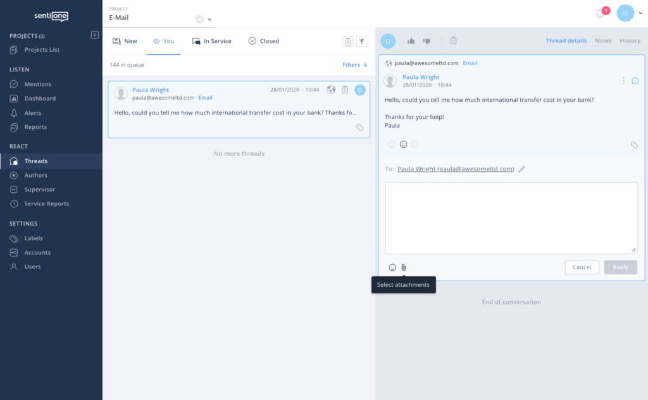This screenshot has height=400, width=648.
Task: Delete the conversation using the trash icon
Action: (453, 40)
